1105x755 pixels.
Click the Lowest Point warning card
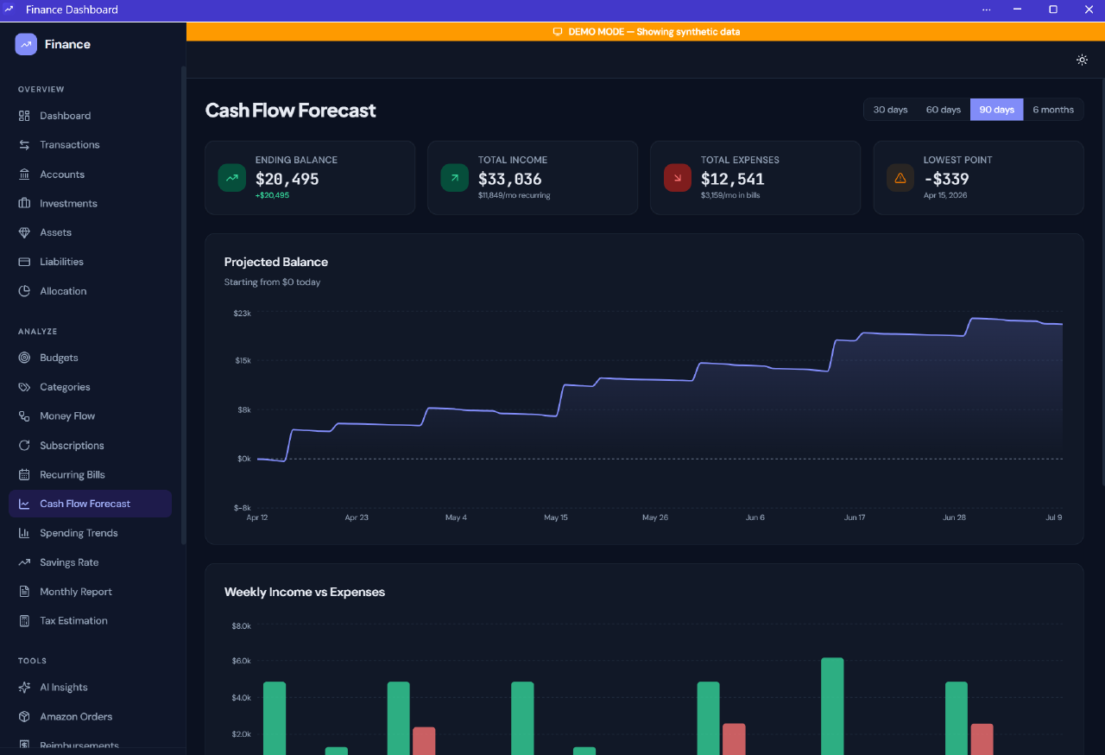(978, 177)
